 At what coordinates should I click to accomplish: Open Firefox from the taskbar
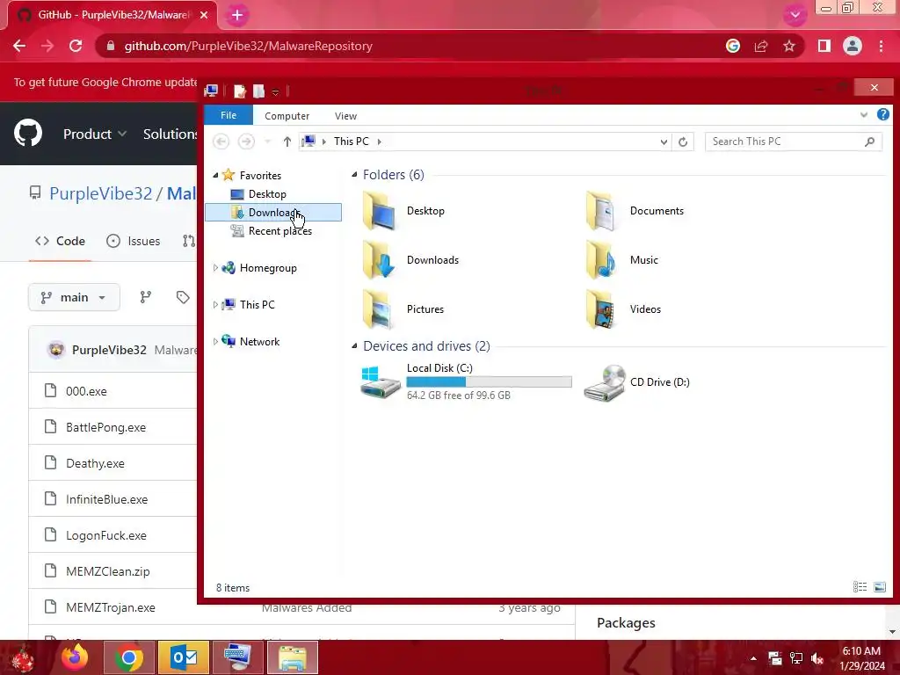(x=75, y=657)
